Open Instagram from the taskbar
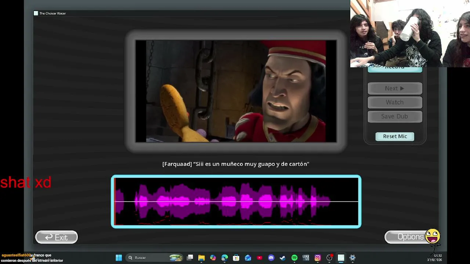The height and width of the screenshot is (264, 470). pyautogui.click(x=318, y=258)
